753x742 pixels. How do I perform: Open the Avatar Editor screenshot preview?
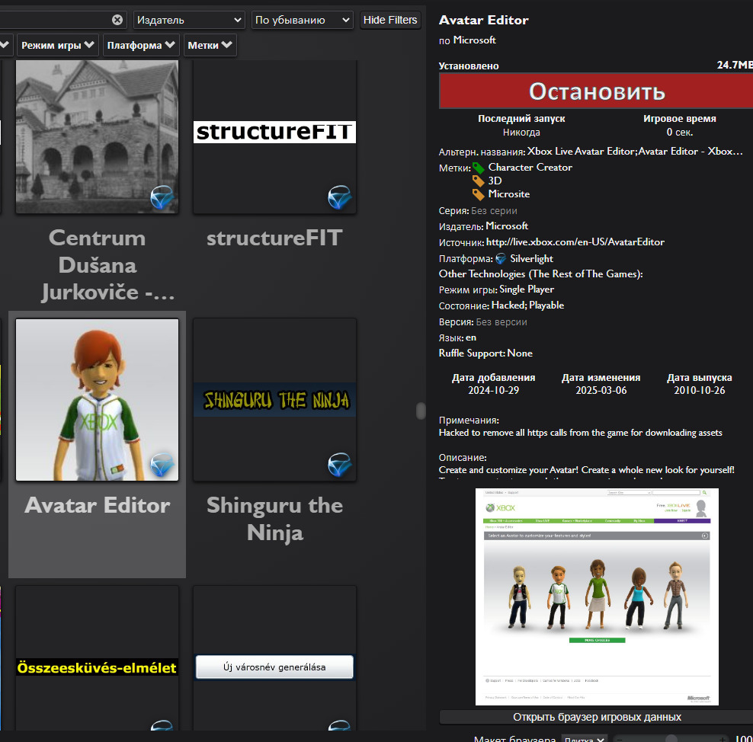point(597,596)
